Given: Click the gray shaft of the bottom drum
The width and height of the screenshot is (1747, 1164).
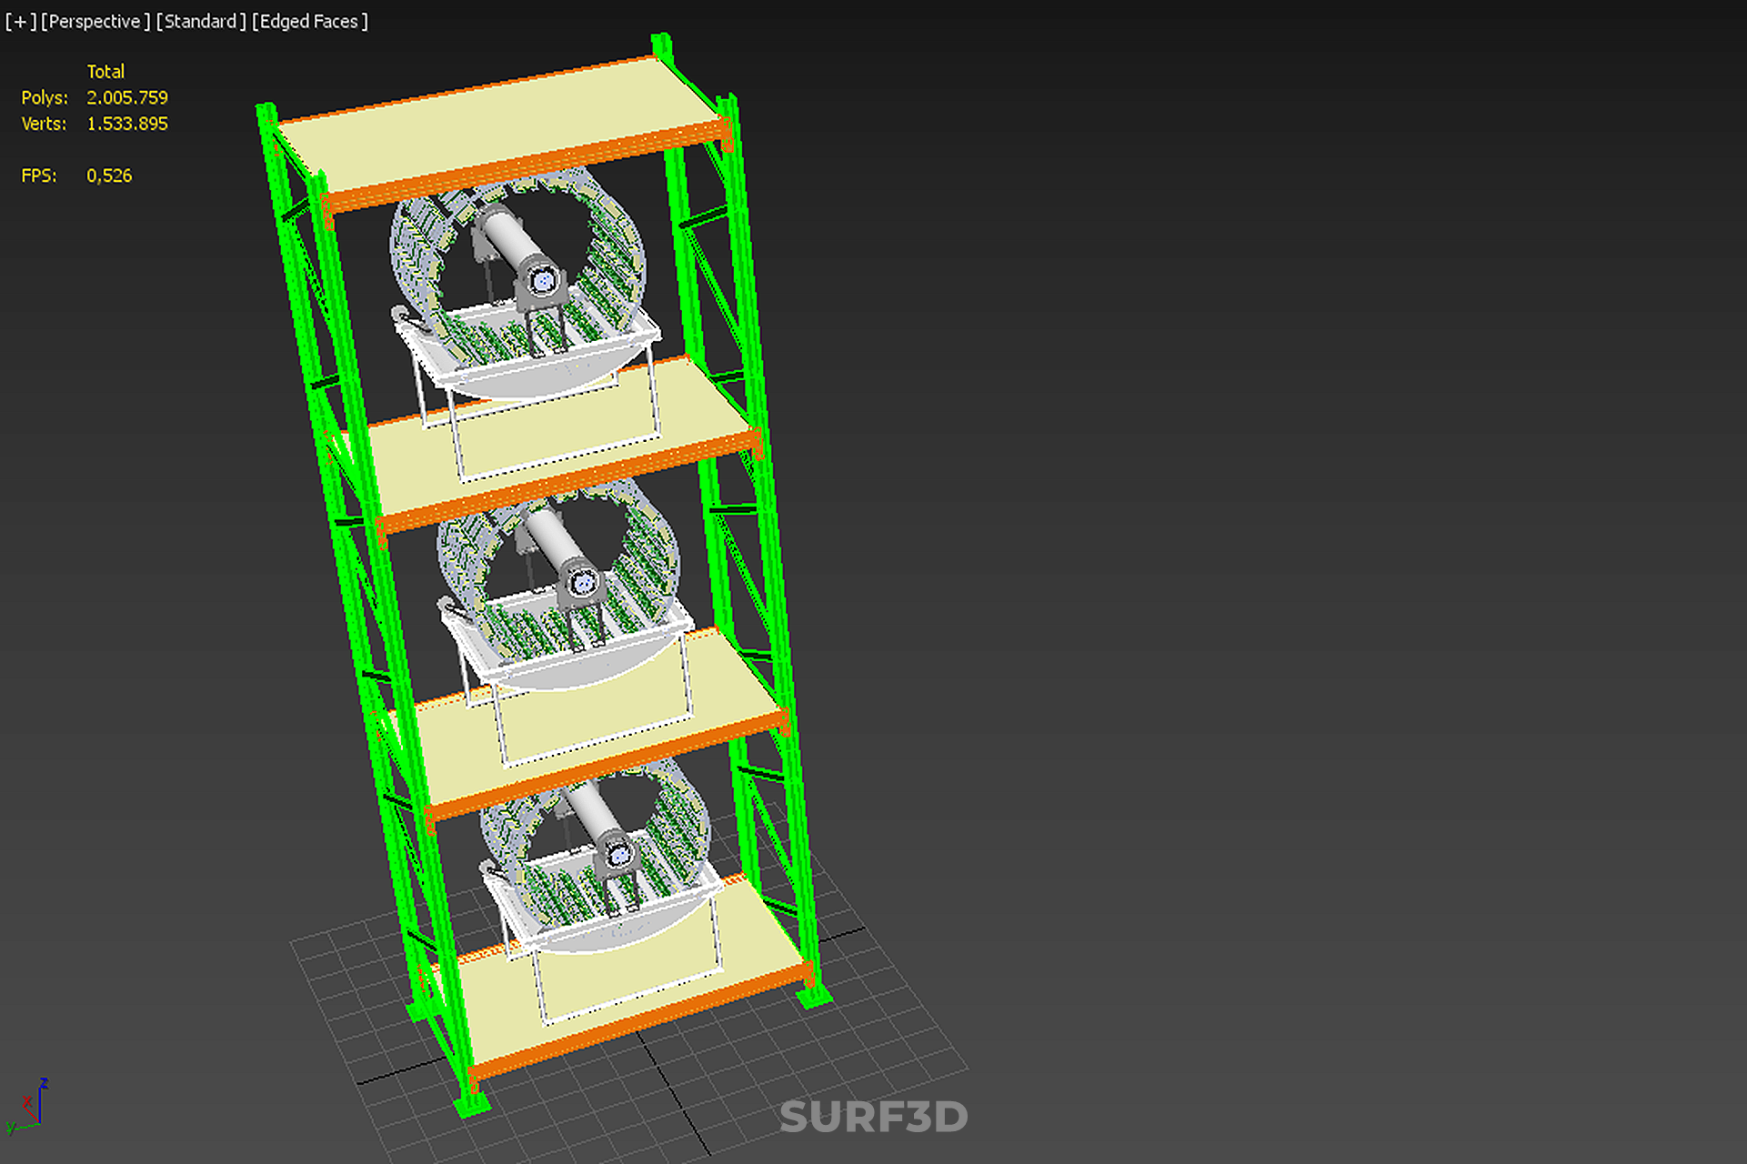Looking at the screenshot, I should [x=593, y=812].
